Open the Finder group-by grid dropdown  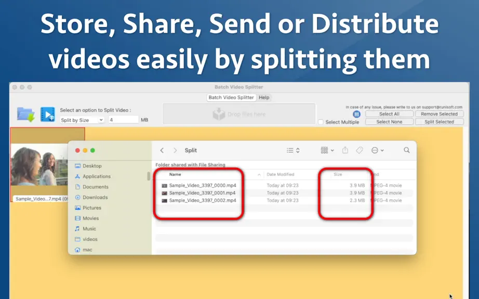click(327, 150)
